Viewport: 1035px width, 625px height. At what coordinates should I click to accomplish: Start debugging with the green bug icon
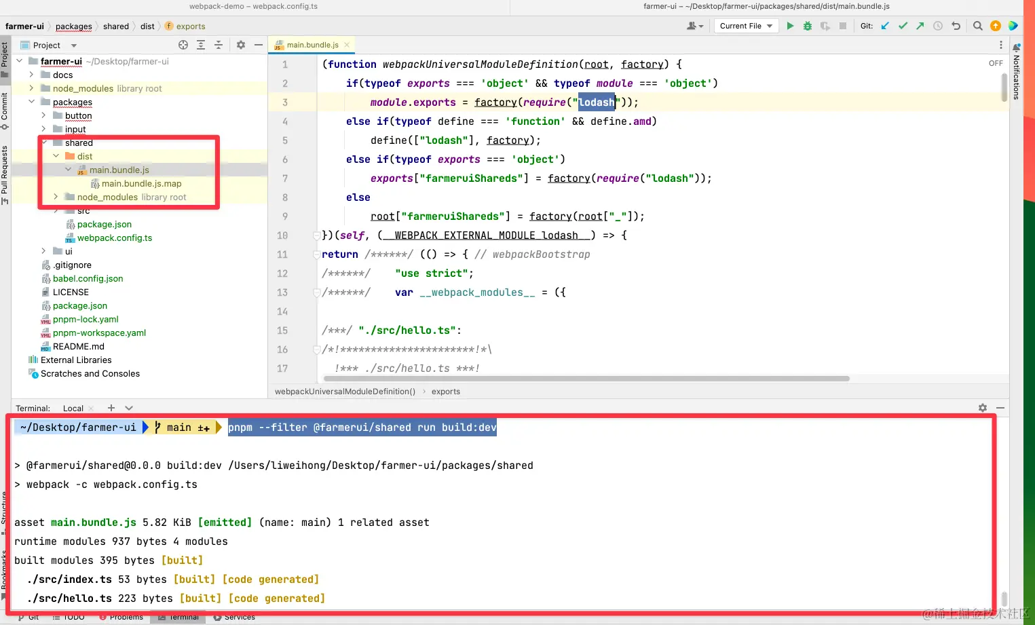(808, 26)
